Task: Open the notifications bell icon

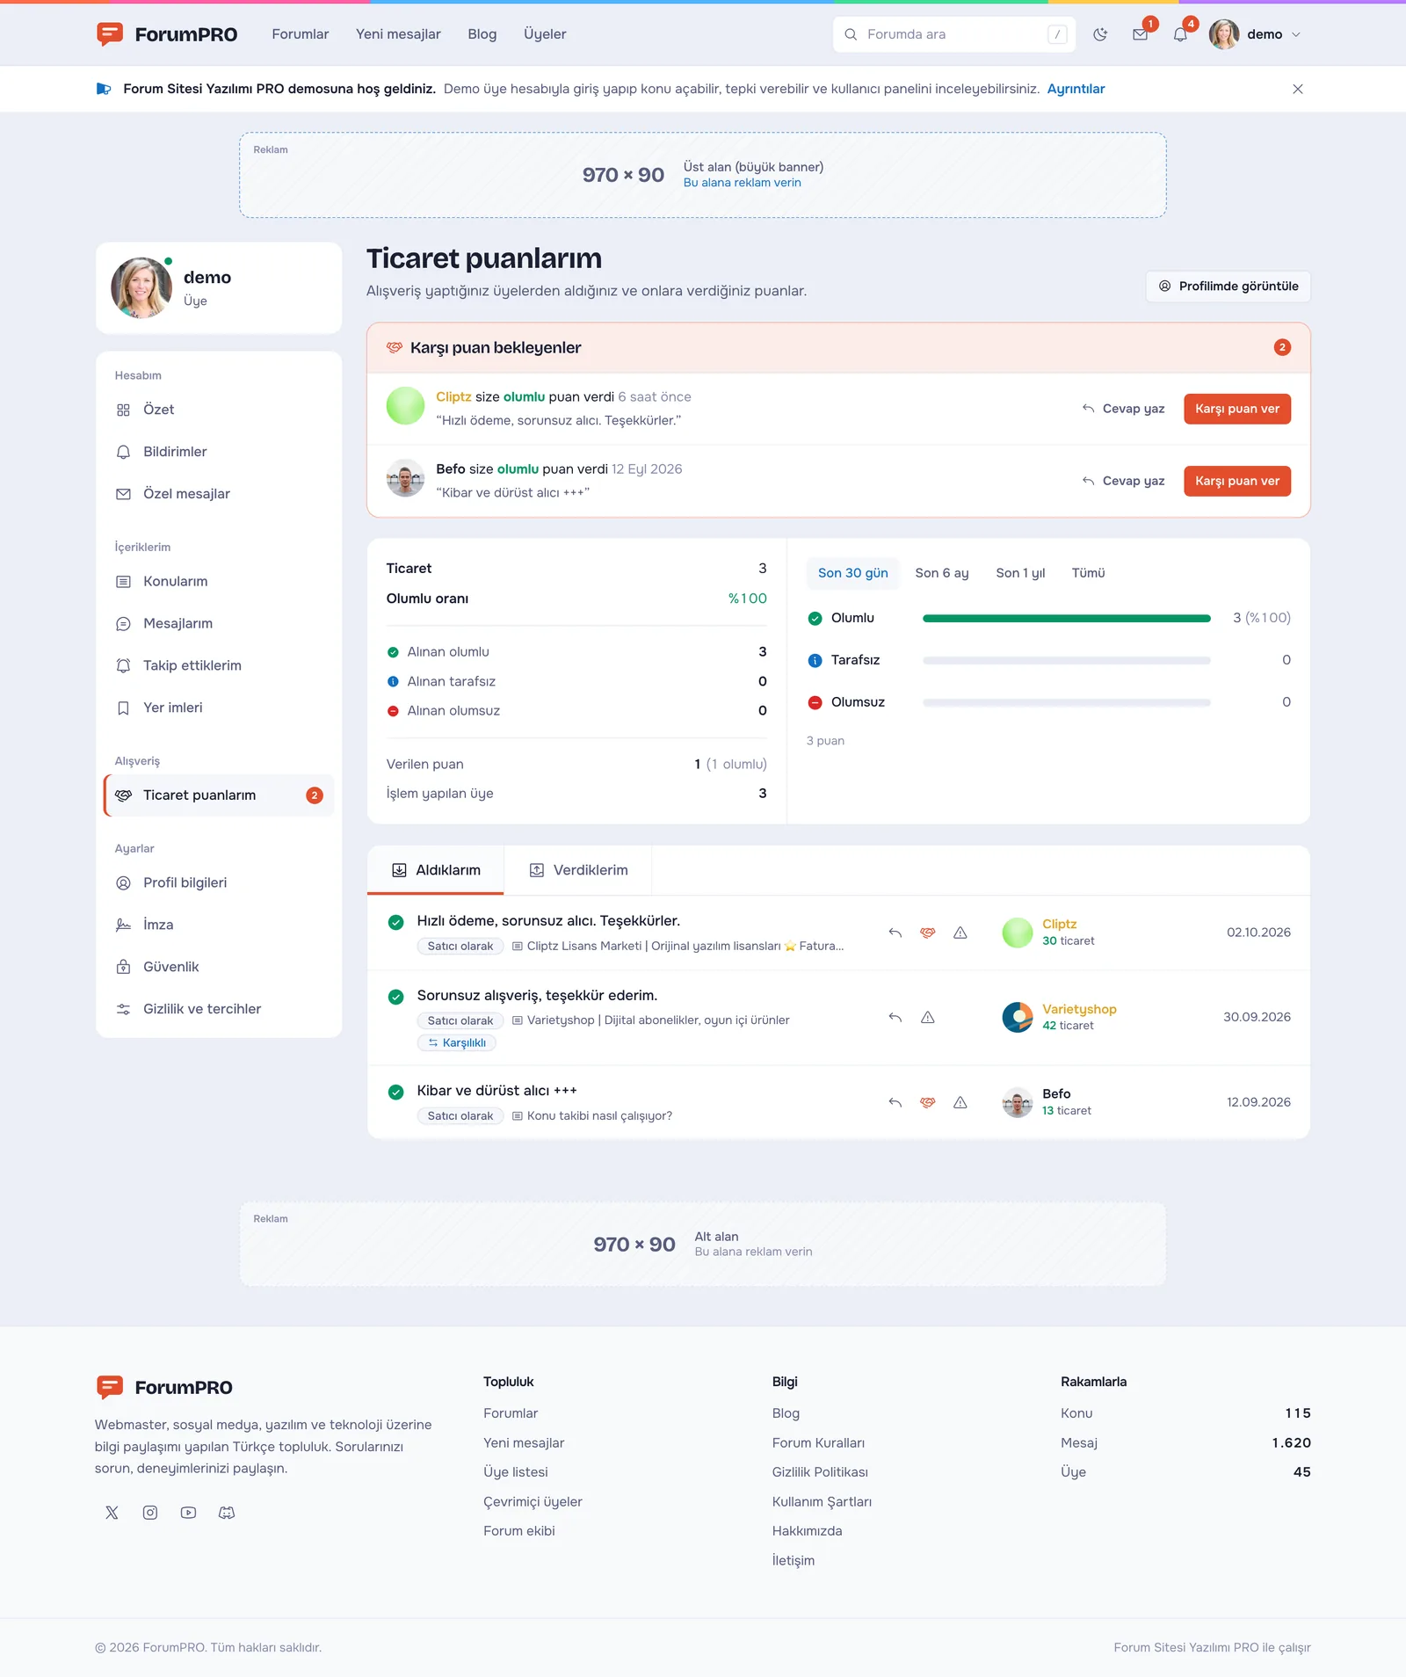Action: (x=1180, y=34)
